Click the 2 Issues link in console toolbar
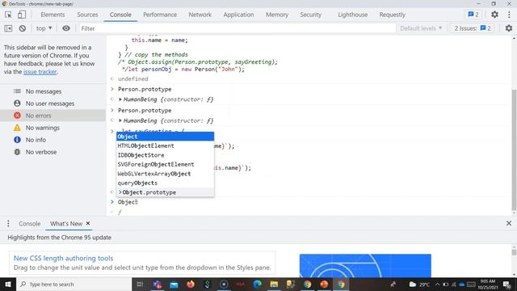The height and width of the screenshot is (291, 517). point(473,28)
